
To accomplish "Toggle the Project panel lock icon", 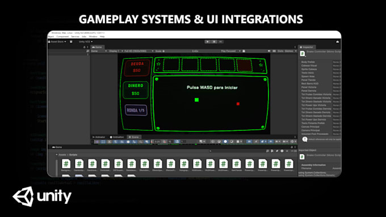I will click(x=292, y=147).
